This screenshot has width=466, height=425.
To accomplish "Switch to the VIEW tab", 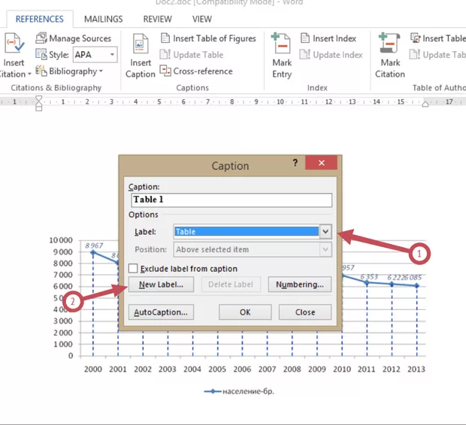I will [x=201, y=20].
